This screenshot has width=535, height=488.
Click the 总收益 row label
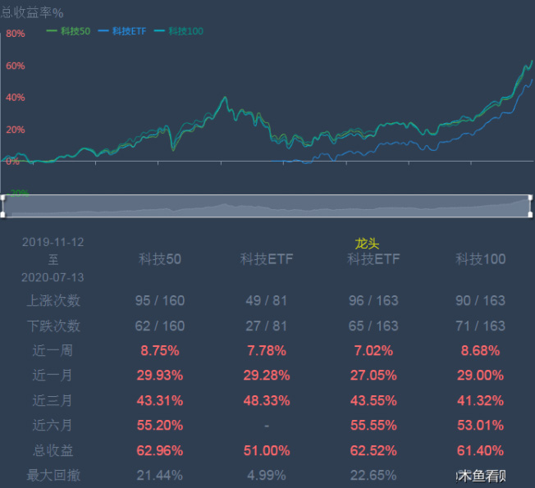[53, 450]
